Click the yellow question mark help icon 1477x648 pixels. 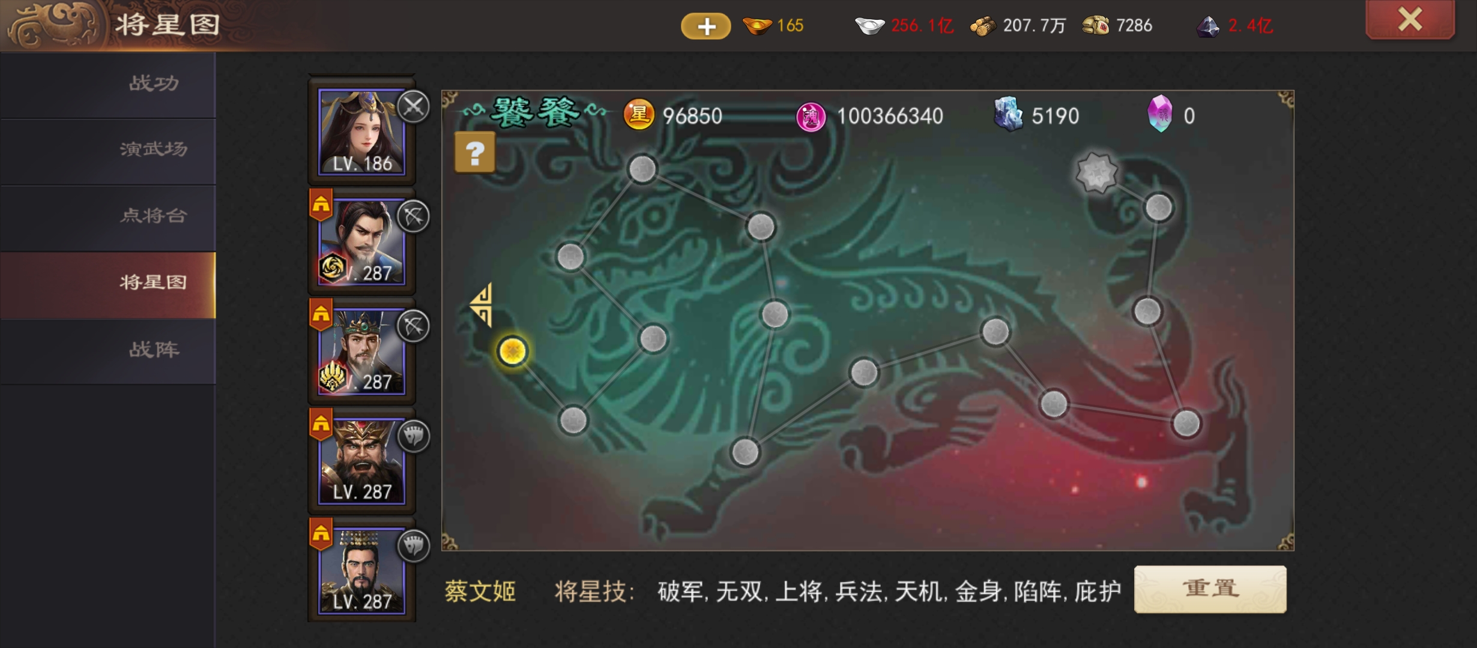475,152
